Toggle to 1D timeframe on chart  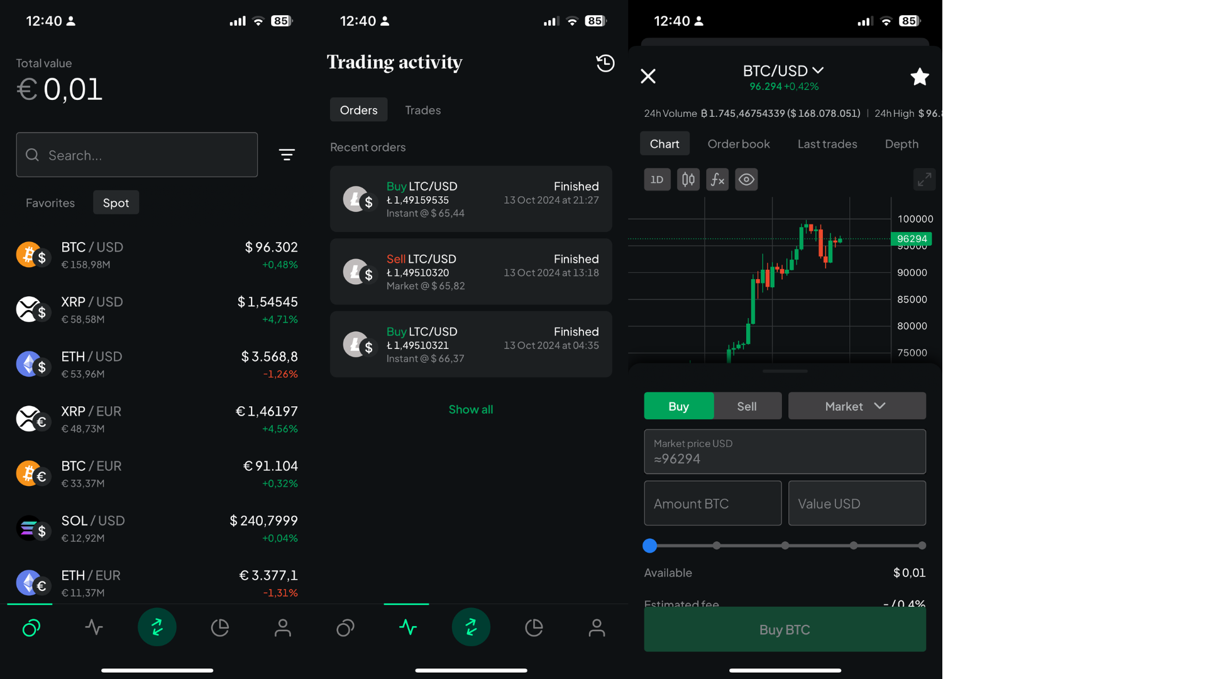pyautogui.click(x=658, y=180)
